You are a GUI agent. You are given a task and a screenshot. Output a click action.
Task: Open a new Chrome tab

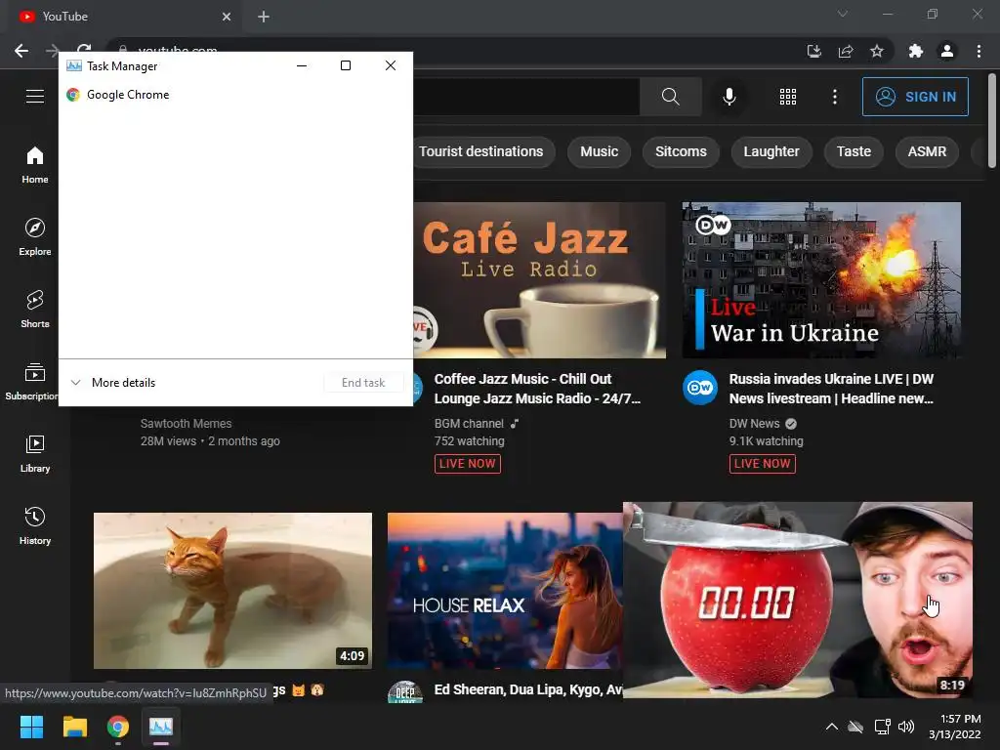[264, 17]
